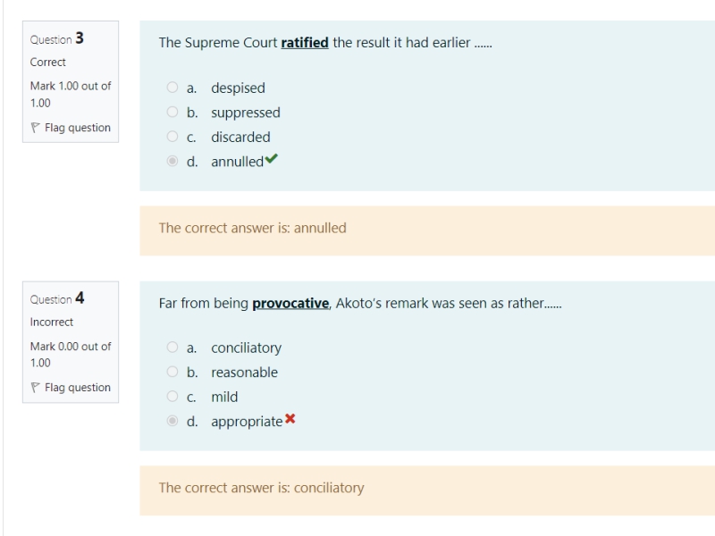Click the 'correct answer is: conciliatory' feedback box
The width and height of the screenshot is (715, 536).
pyautogui.click(x=427, y=489)
